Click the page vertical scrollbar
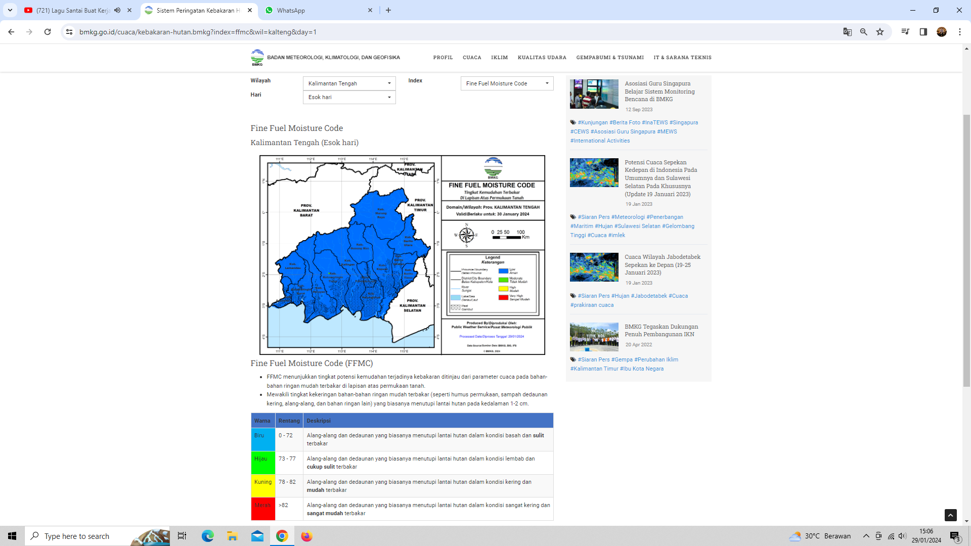971x546 pixels. coord(966,250)
